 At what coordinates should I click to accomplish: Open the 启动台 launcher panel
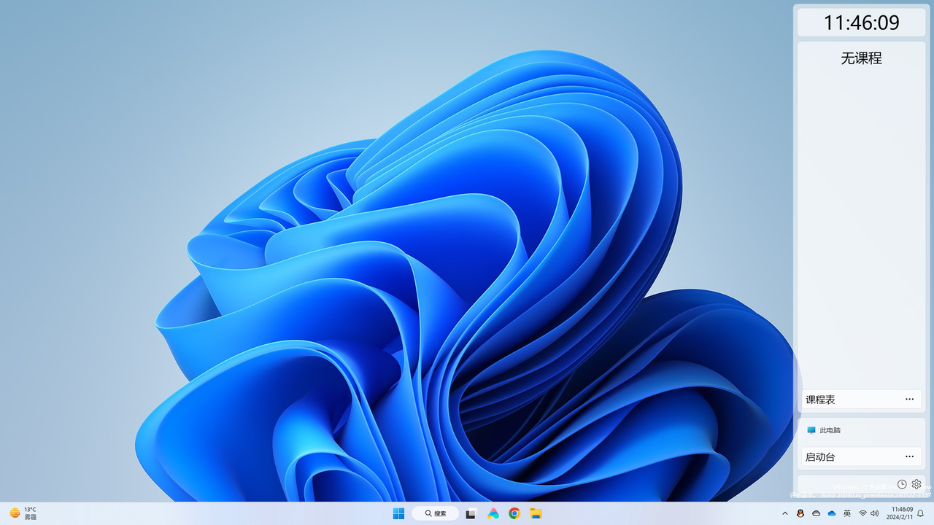point(819,456)
